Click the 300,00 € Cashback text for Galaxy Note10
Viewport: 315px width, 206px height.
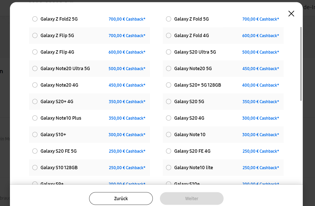pos(261,135)
